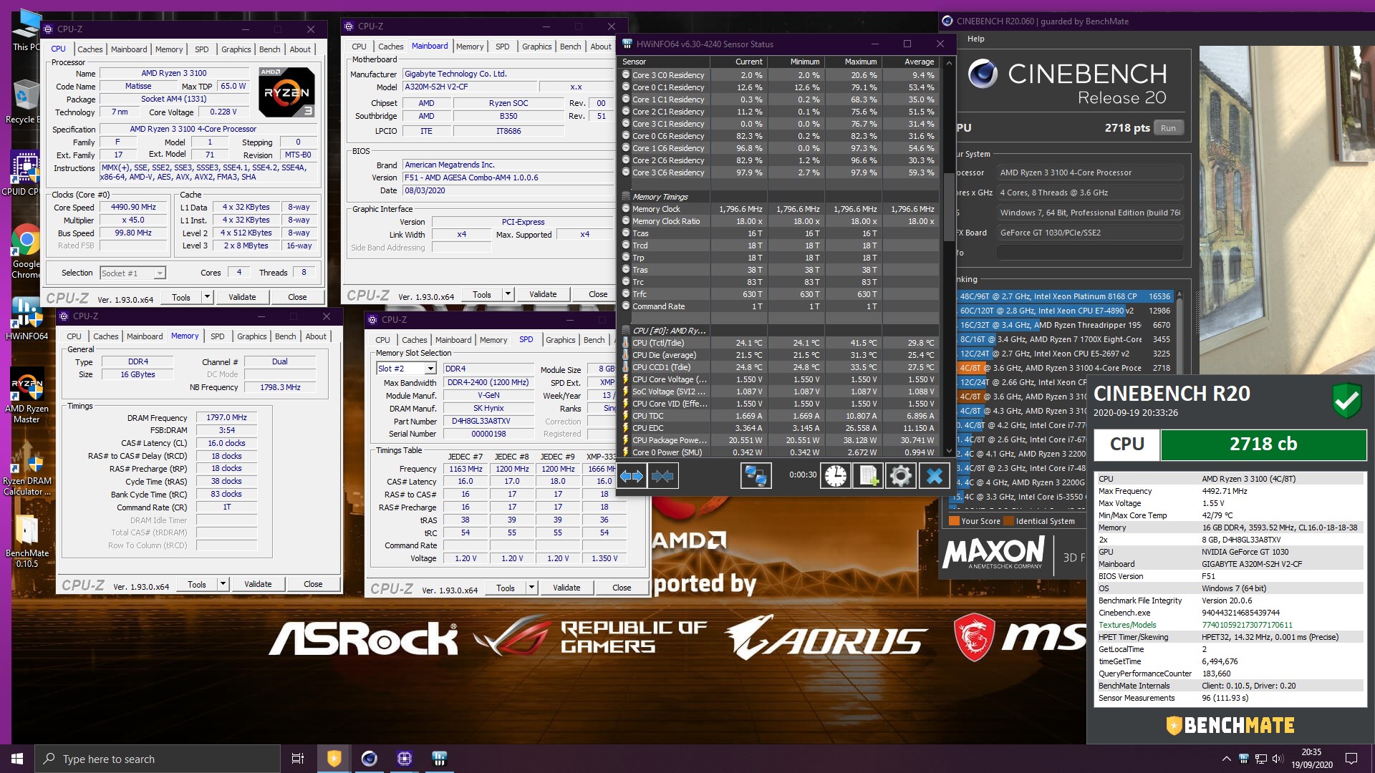1375x773 pixels.
Task: Open HWiNFO sensor settings gear icon
Action: coord(901,475)
